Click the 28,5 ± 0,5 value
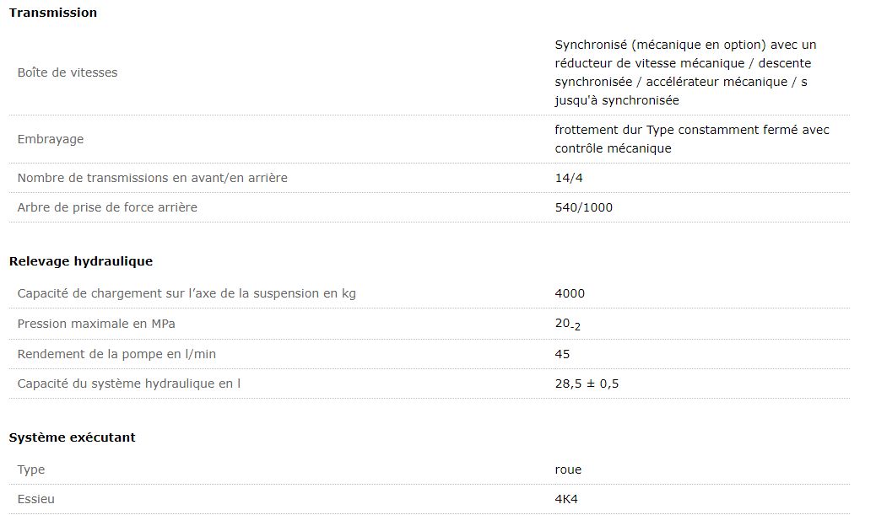This screenshot has width=876, height=515. [587, 384]
